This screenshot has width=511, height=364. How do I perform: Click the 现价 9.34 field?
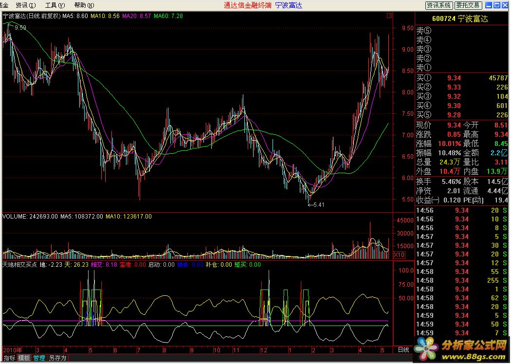[x=438, y=125]
